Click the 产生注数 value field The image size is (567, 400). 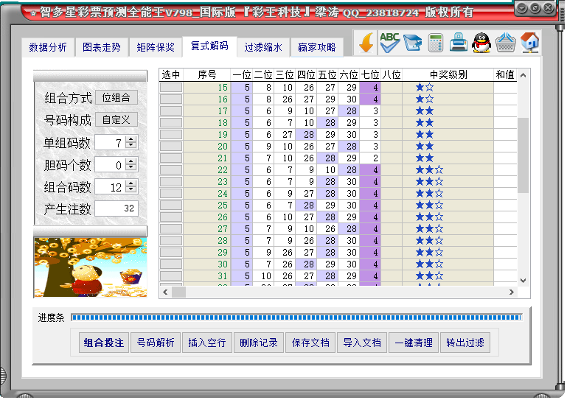(x=116, y=209)
